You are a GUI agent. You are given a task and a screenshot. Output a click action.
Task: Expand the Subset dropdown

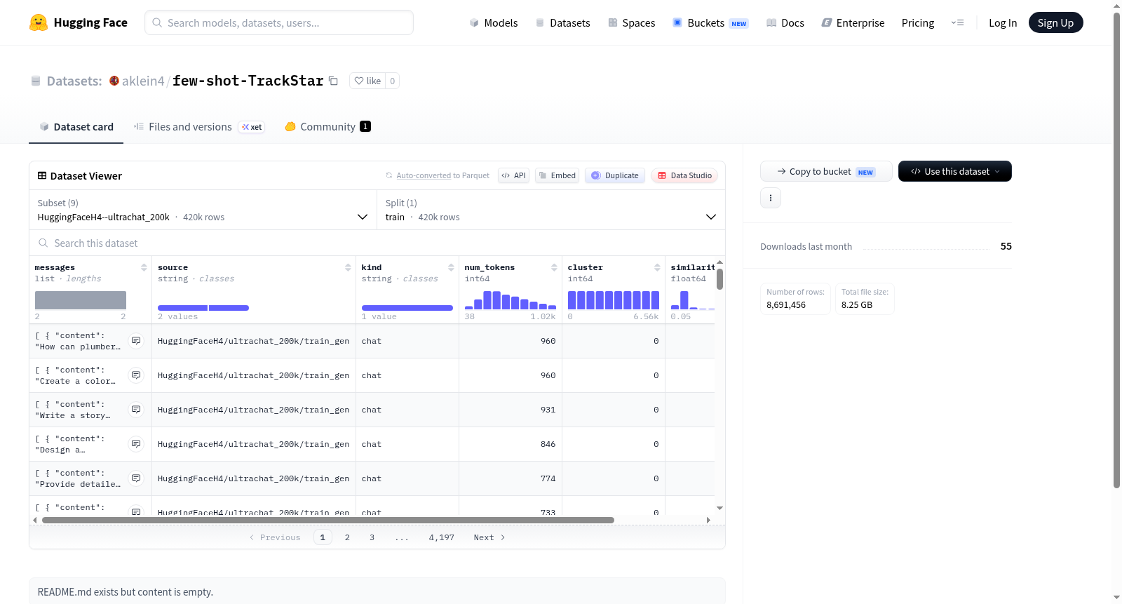pos(203,210)
